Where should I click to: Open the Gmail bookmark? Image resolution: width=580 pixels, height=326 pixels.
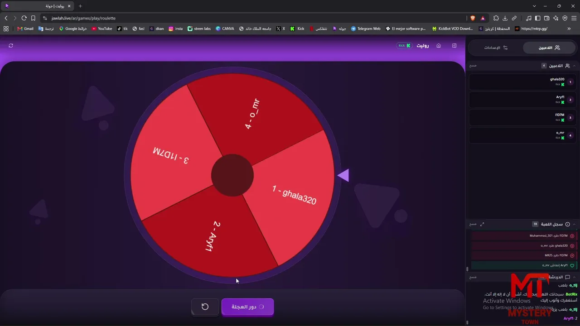click(25, 29)
